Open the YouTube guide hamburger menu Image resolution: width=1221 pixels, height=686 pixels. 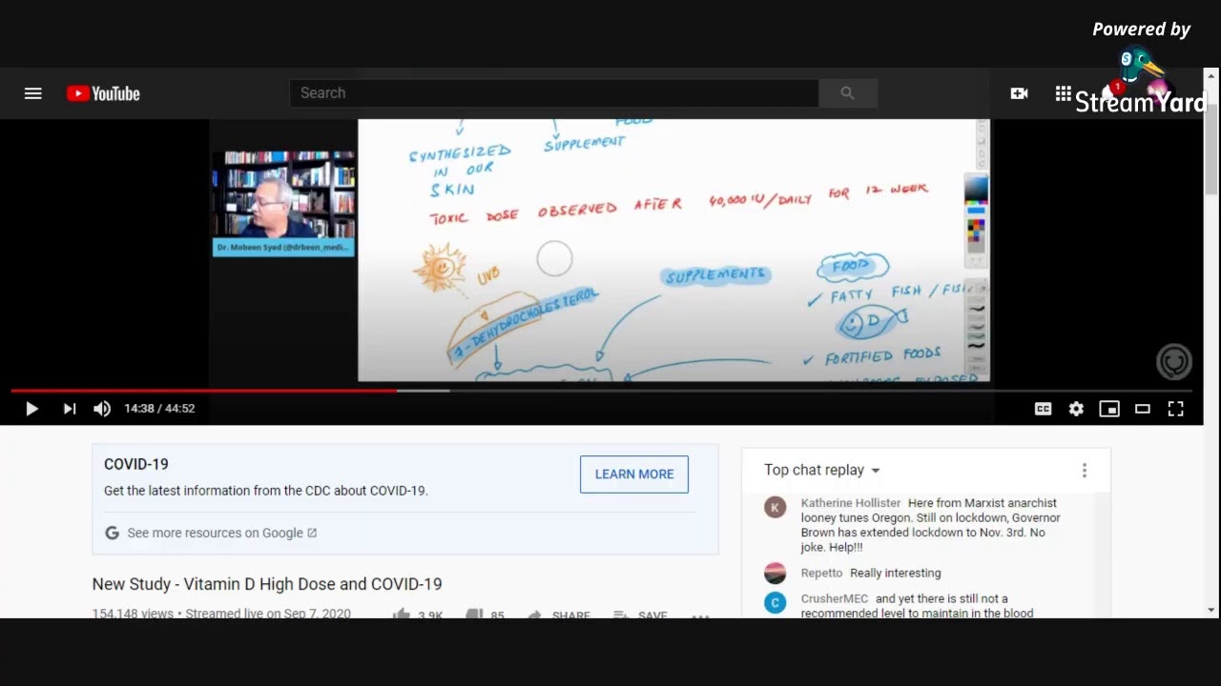pyautogui.click(x=33, y=93)
